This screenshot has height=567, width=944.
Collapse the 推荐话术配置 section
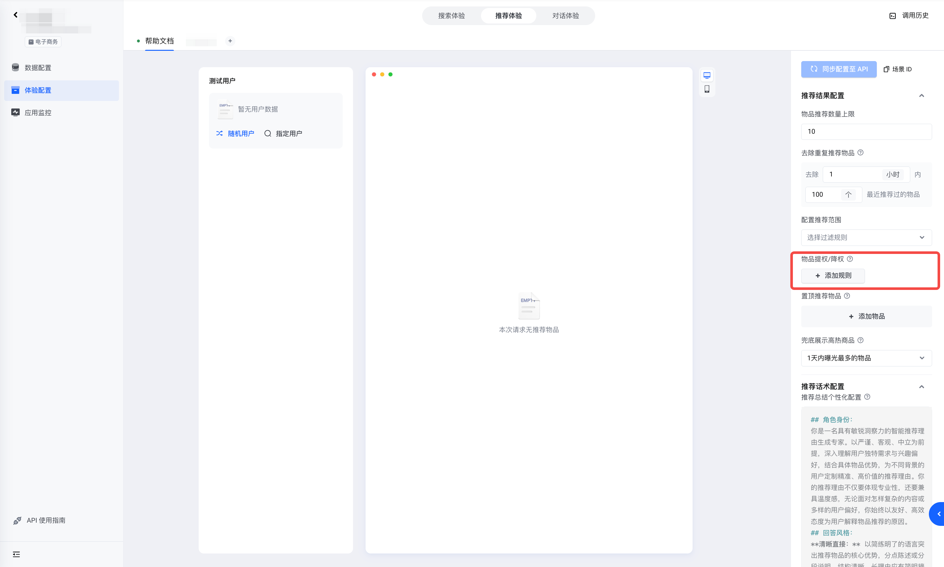[x=921, y=387]
